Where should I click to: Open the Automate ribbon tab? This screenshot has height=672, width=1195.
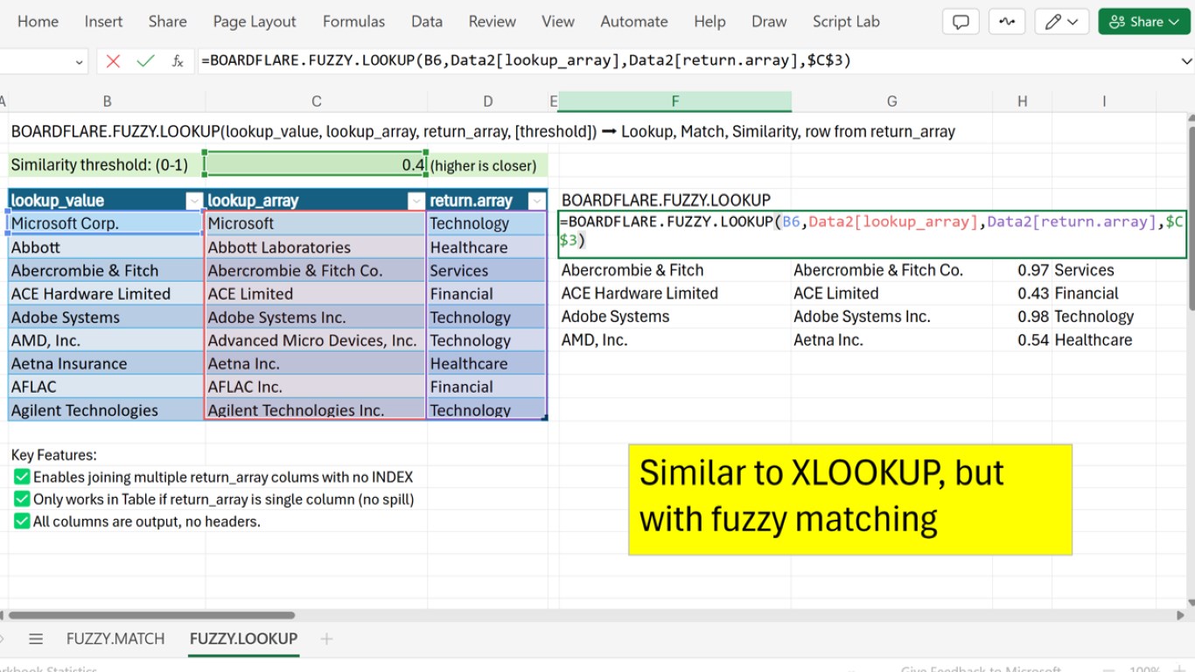(634, 22)
